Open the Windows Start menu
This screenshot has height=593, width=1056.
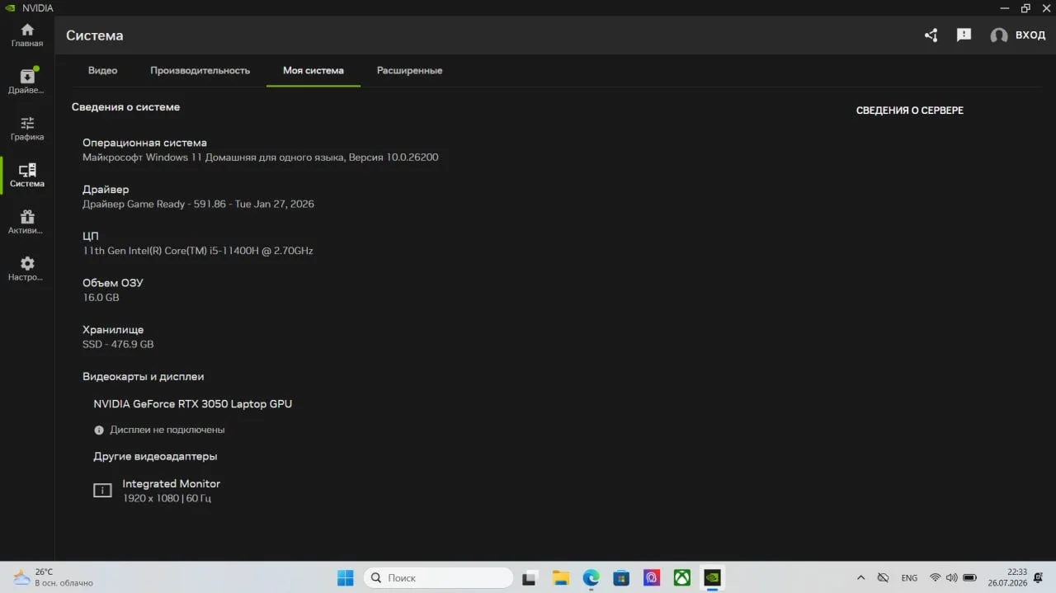point(346,578)
